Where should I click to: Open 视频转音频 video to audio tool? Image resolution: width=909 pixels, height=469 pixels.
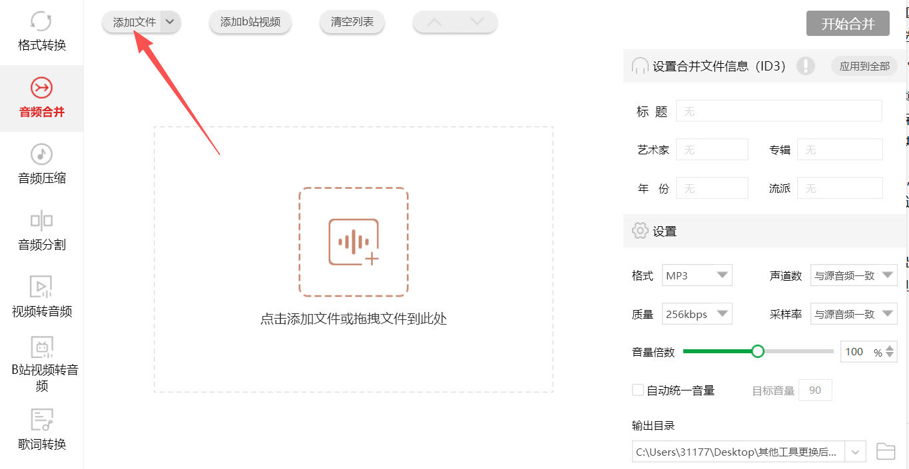(41, 298)
